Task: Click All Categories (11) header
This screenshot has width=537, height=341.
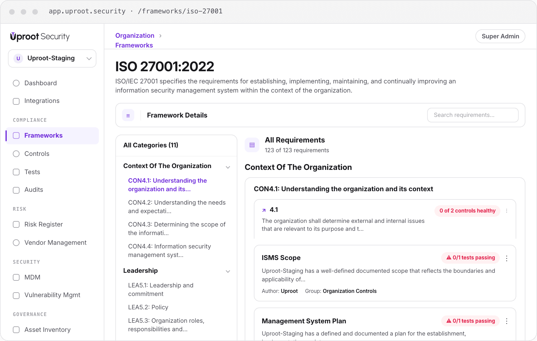Action: point(151,145)
